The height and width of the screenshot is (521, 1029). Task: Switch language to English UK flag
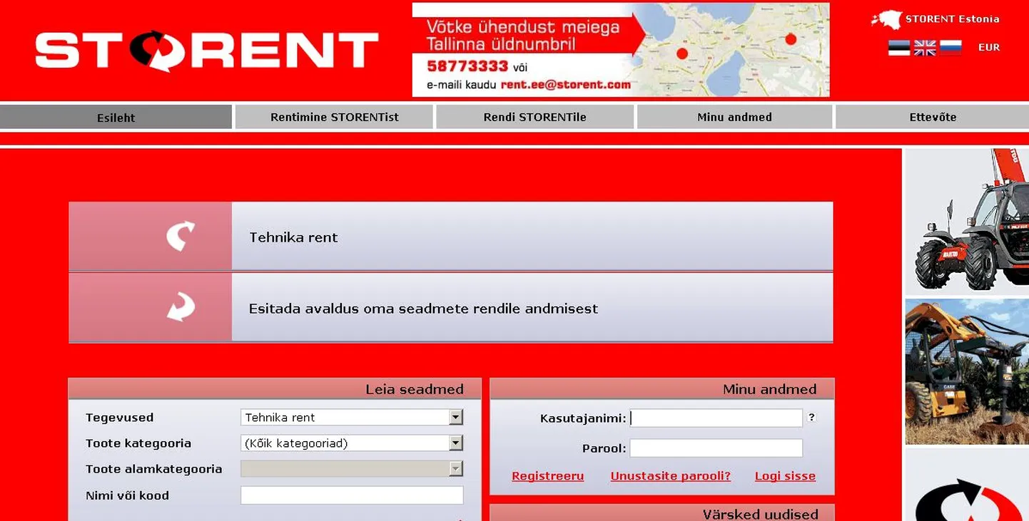pyautogui.click(x=925, y=48)
